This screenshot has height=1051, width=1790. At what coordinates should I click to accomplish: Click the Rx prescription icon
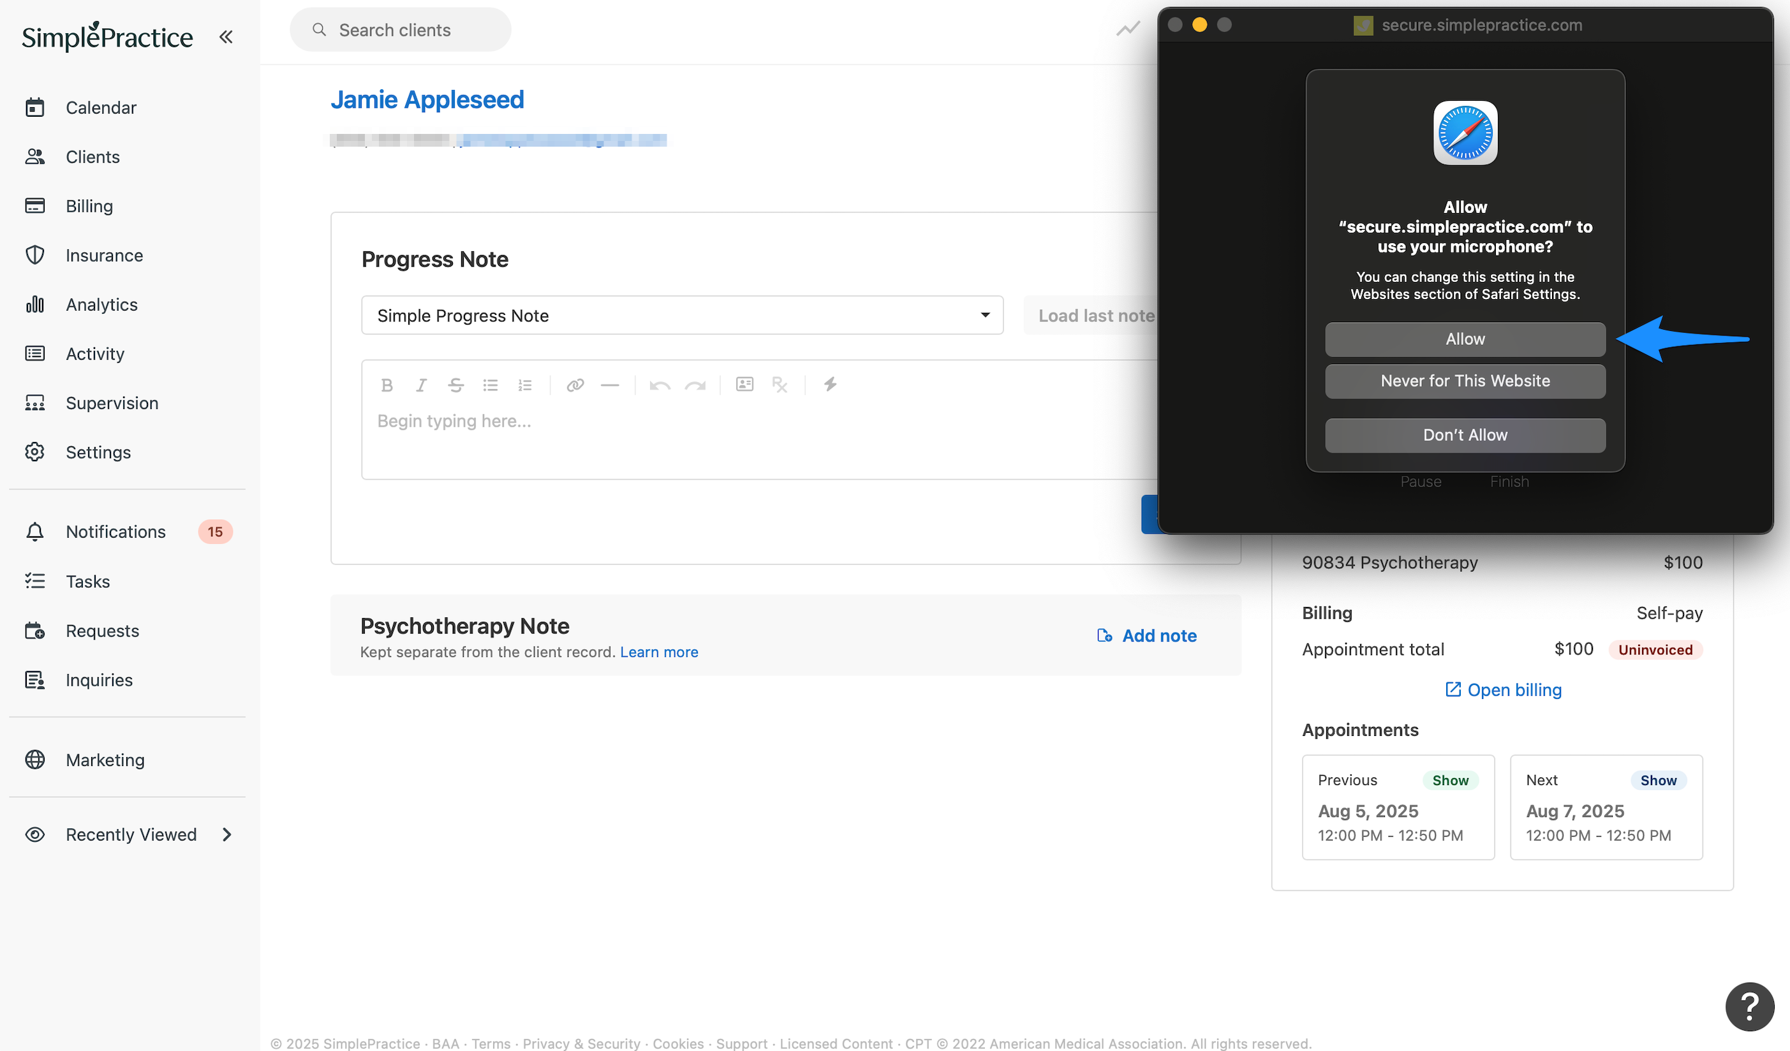pos(780,385)
